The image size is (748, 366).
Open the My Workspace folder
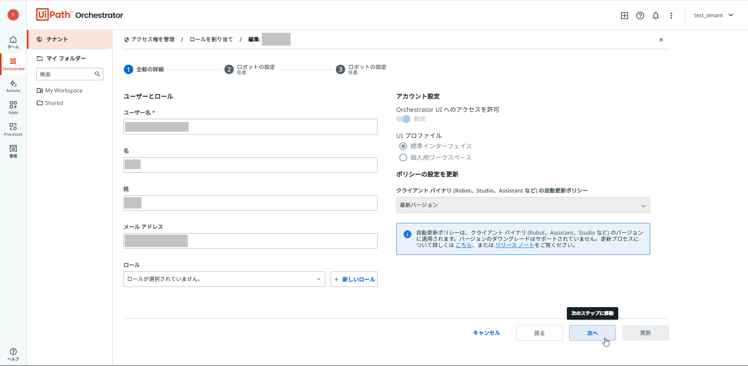pyautogui.click(x=60, y=90)
